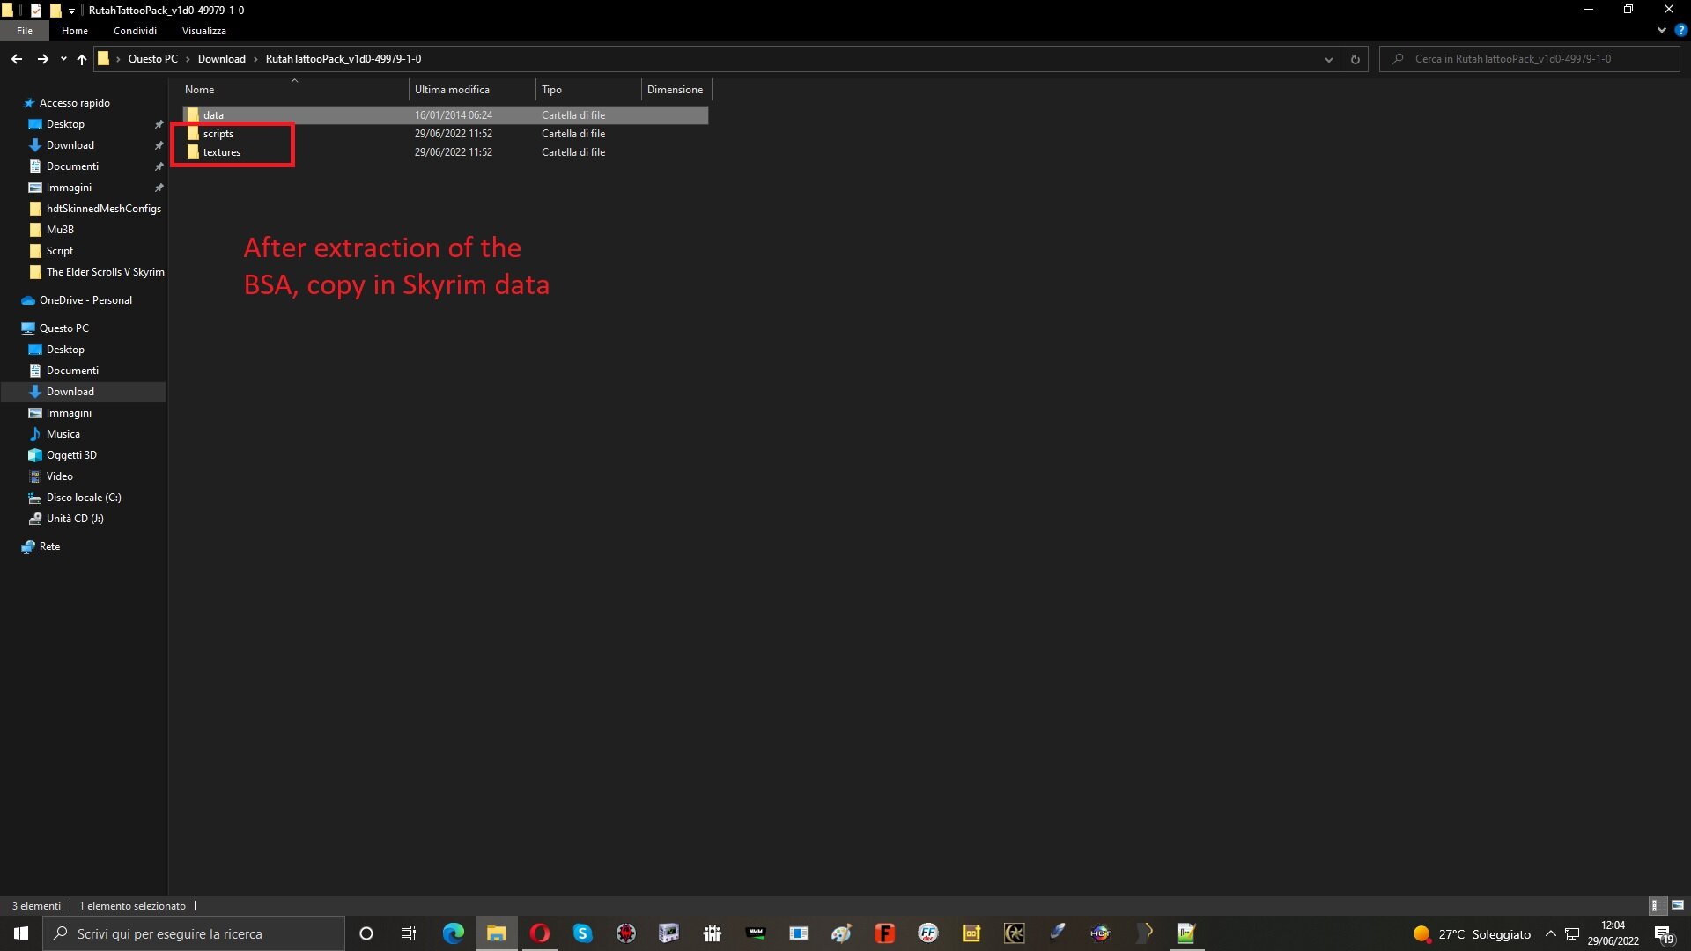
Task: Select the scripts folder
Action: (218, 134)
